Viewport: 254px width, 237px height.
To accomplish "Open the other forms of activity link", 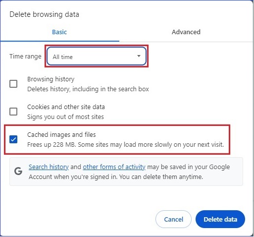I will 114,167.
